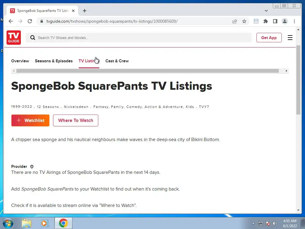Bookmark this page with star icon
The width and height of the screenshot is (305, 229).
244,21
